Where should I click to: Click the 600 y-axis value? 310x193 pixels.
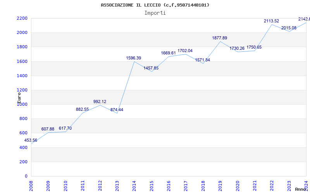(24, 133)
